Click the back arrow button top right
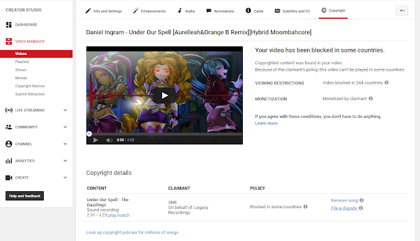 click(402, 10)
